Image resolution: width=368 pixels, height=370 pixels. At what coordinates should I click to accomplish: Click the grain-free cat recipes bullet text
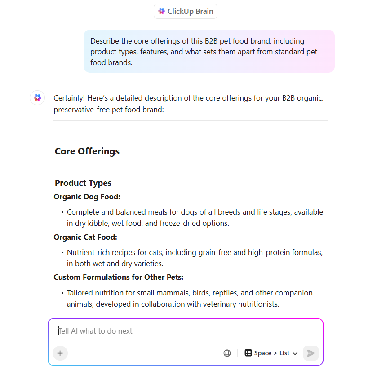195,258
